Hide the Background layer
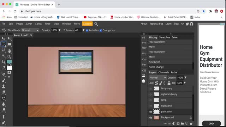Image resolution: width=226 pixels, height=127 pixels. pos(151,117)
